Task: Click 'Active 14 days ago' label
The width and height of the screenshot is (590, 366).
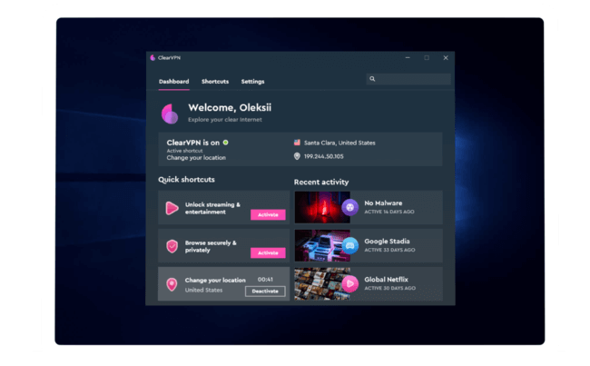Action: 389,212
